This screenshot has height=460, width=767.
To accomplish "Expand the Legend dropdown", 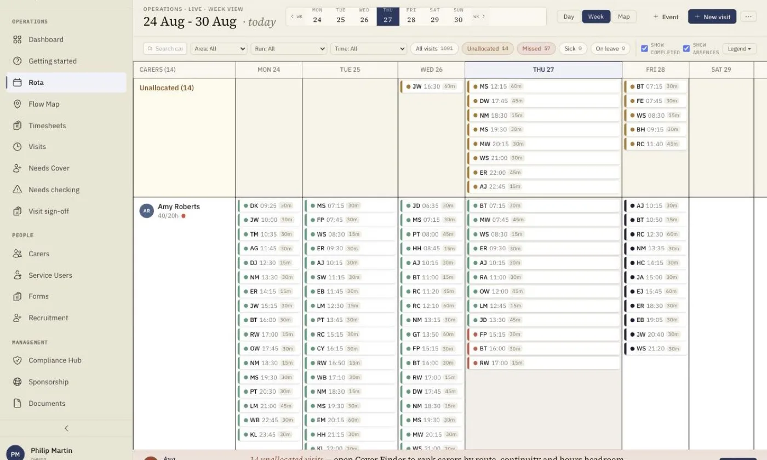I will (x=740, y=49).
